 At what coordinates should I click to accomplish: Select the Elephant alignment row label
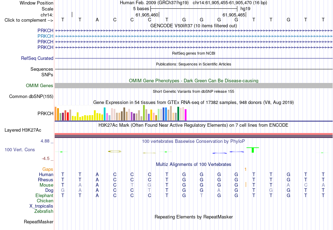tap(44, 195)
